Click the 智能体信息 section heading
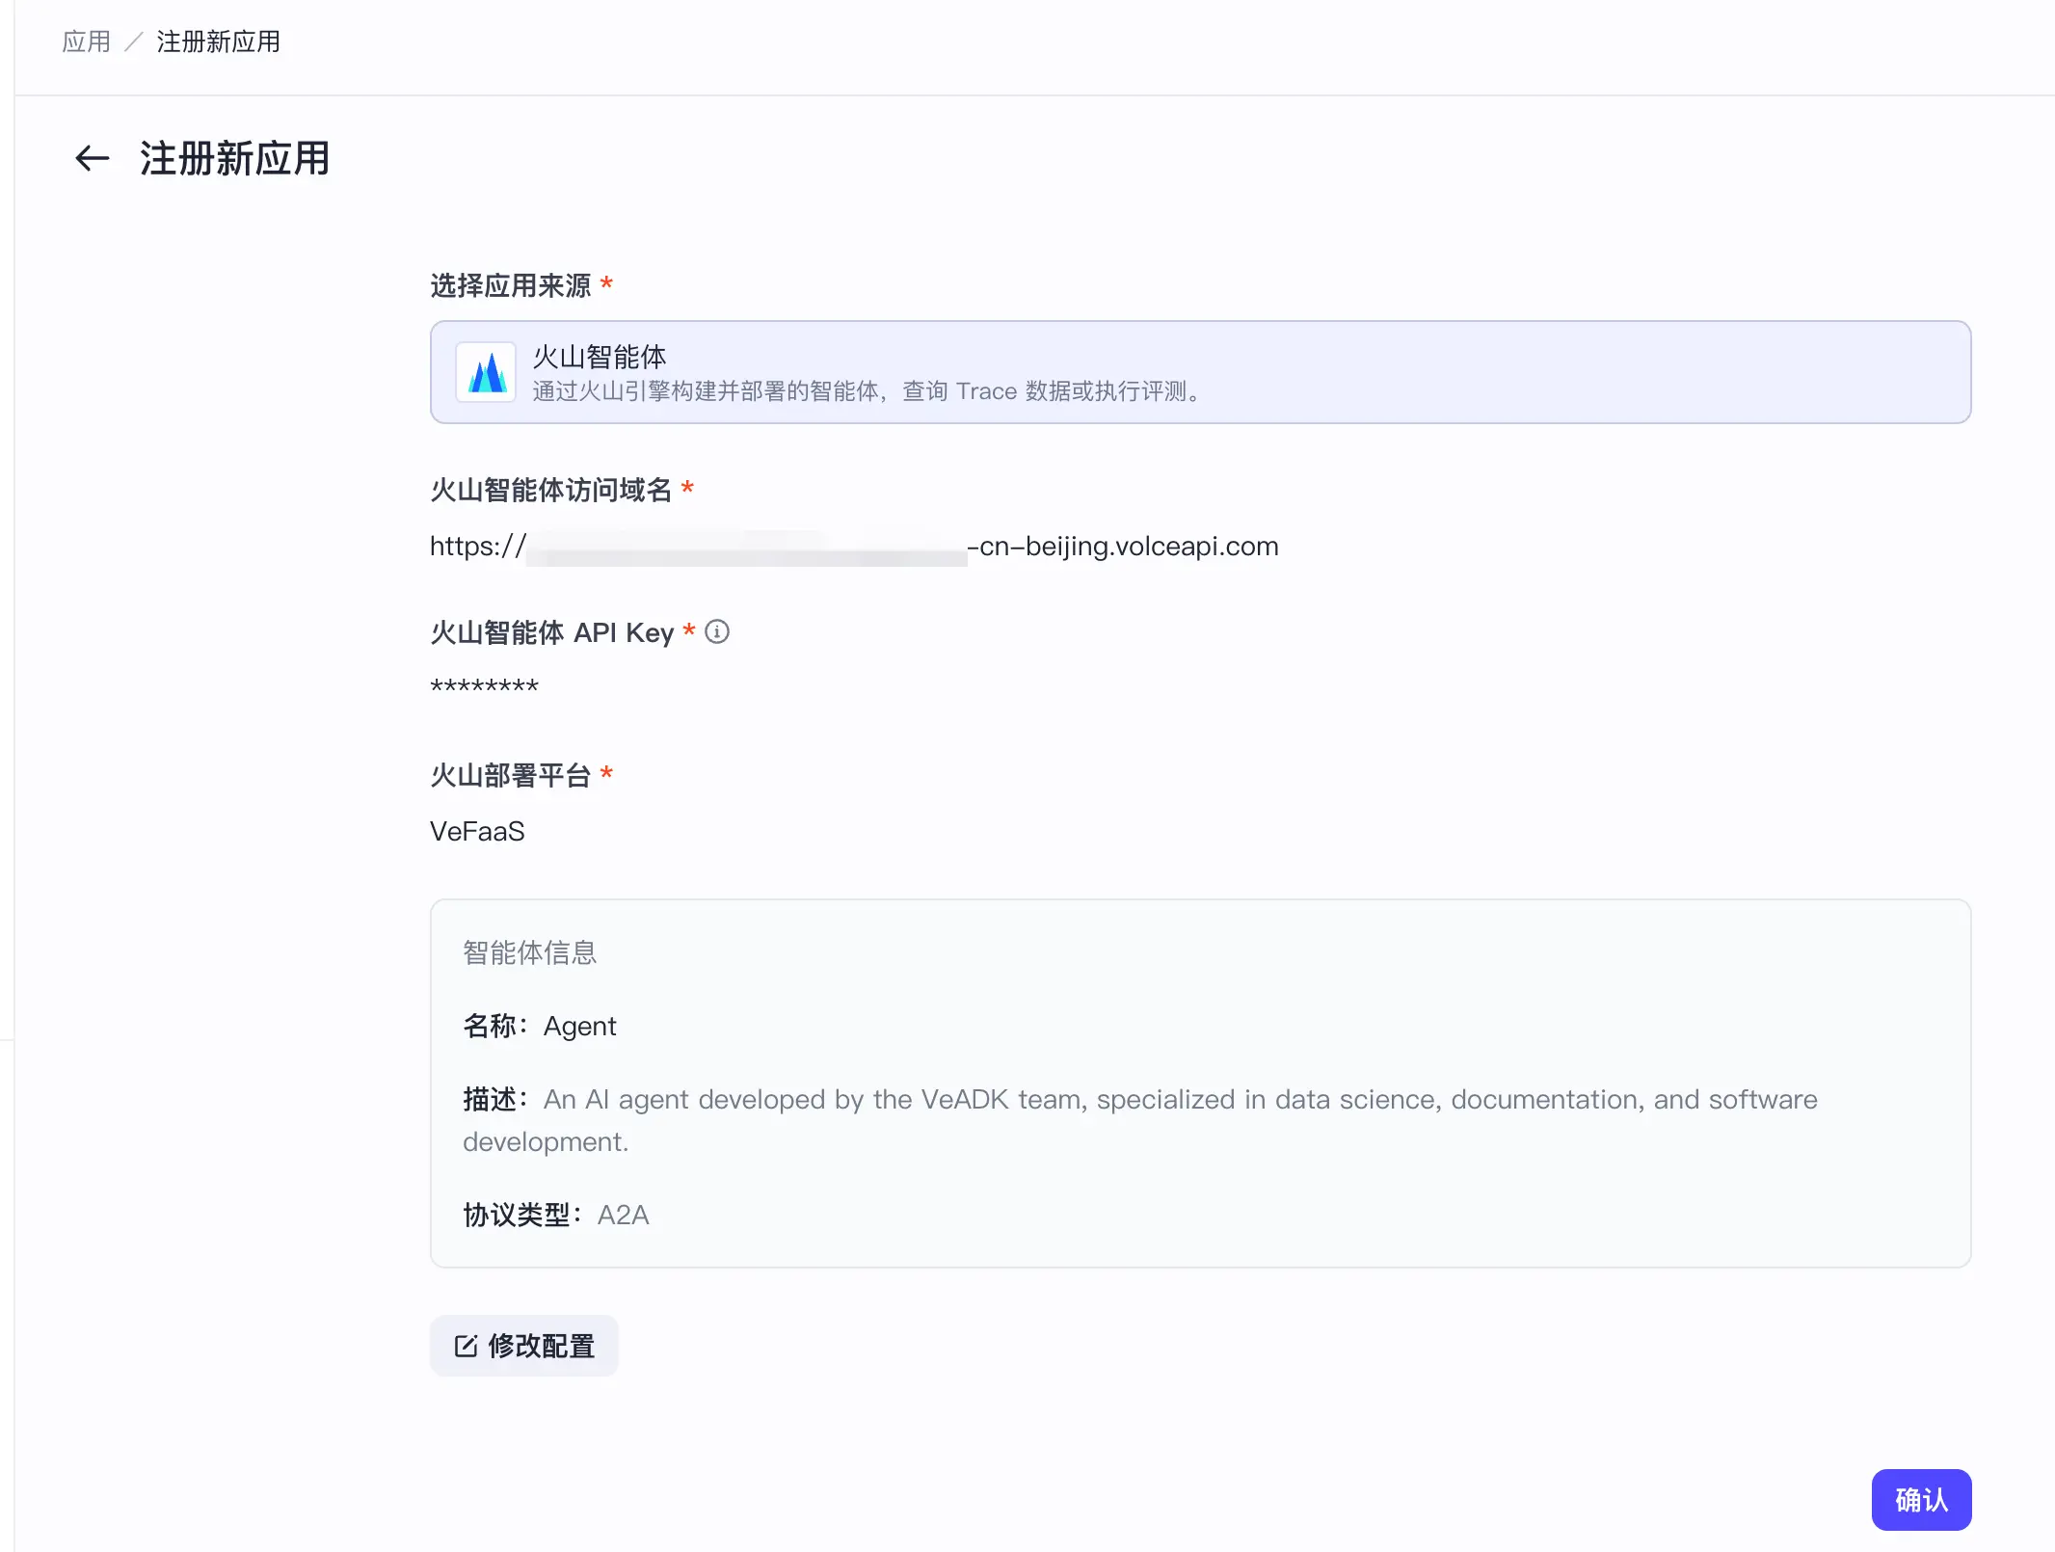2055x1552 pixels. point(530,952)
